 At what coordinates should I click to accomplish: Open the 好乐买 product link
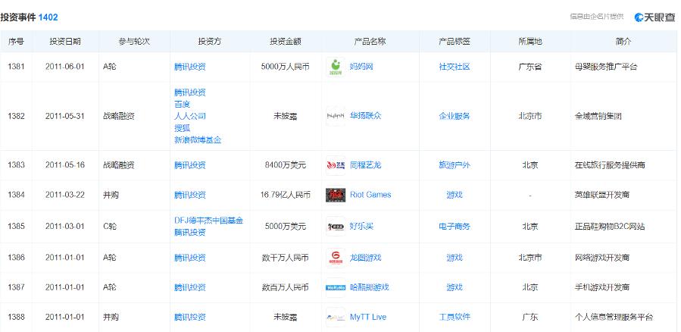click(x=361, y=226)
